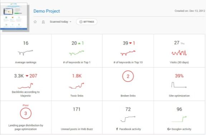Image resolution: width=206 pixels, height=135 pixels.
Task: Open project Settings
Action: [87, 22]
